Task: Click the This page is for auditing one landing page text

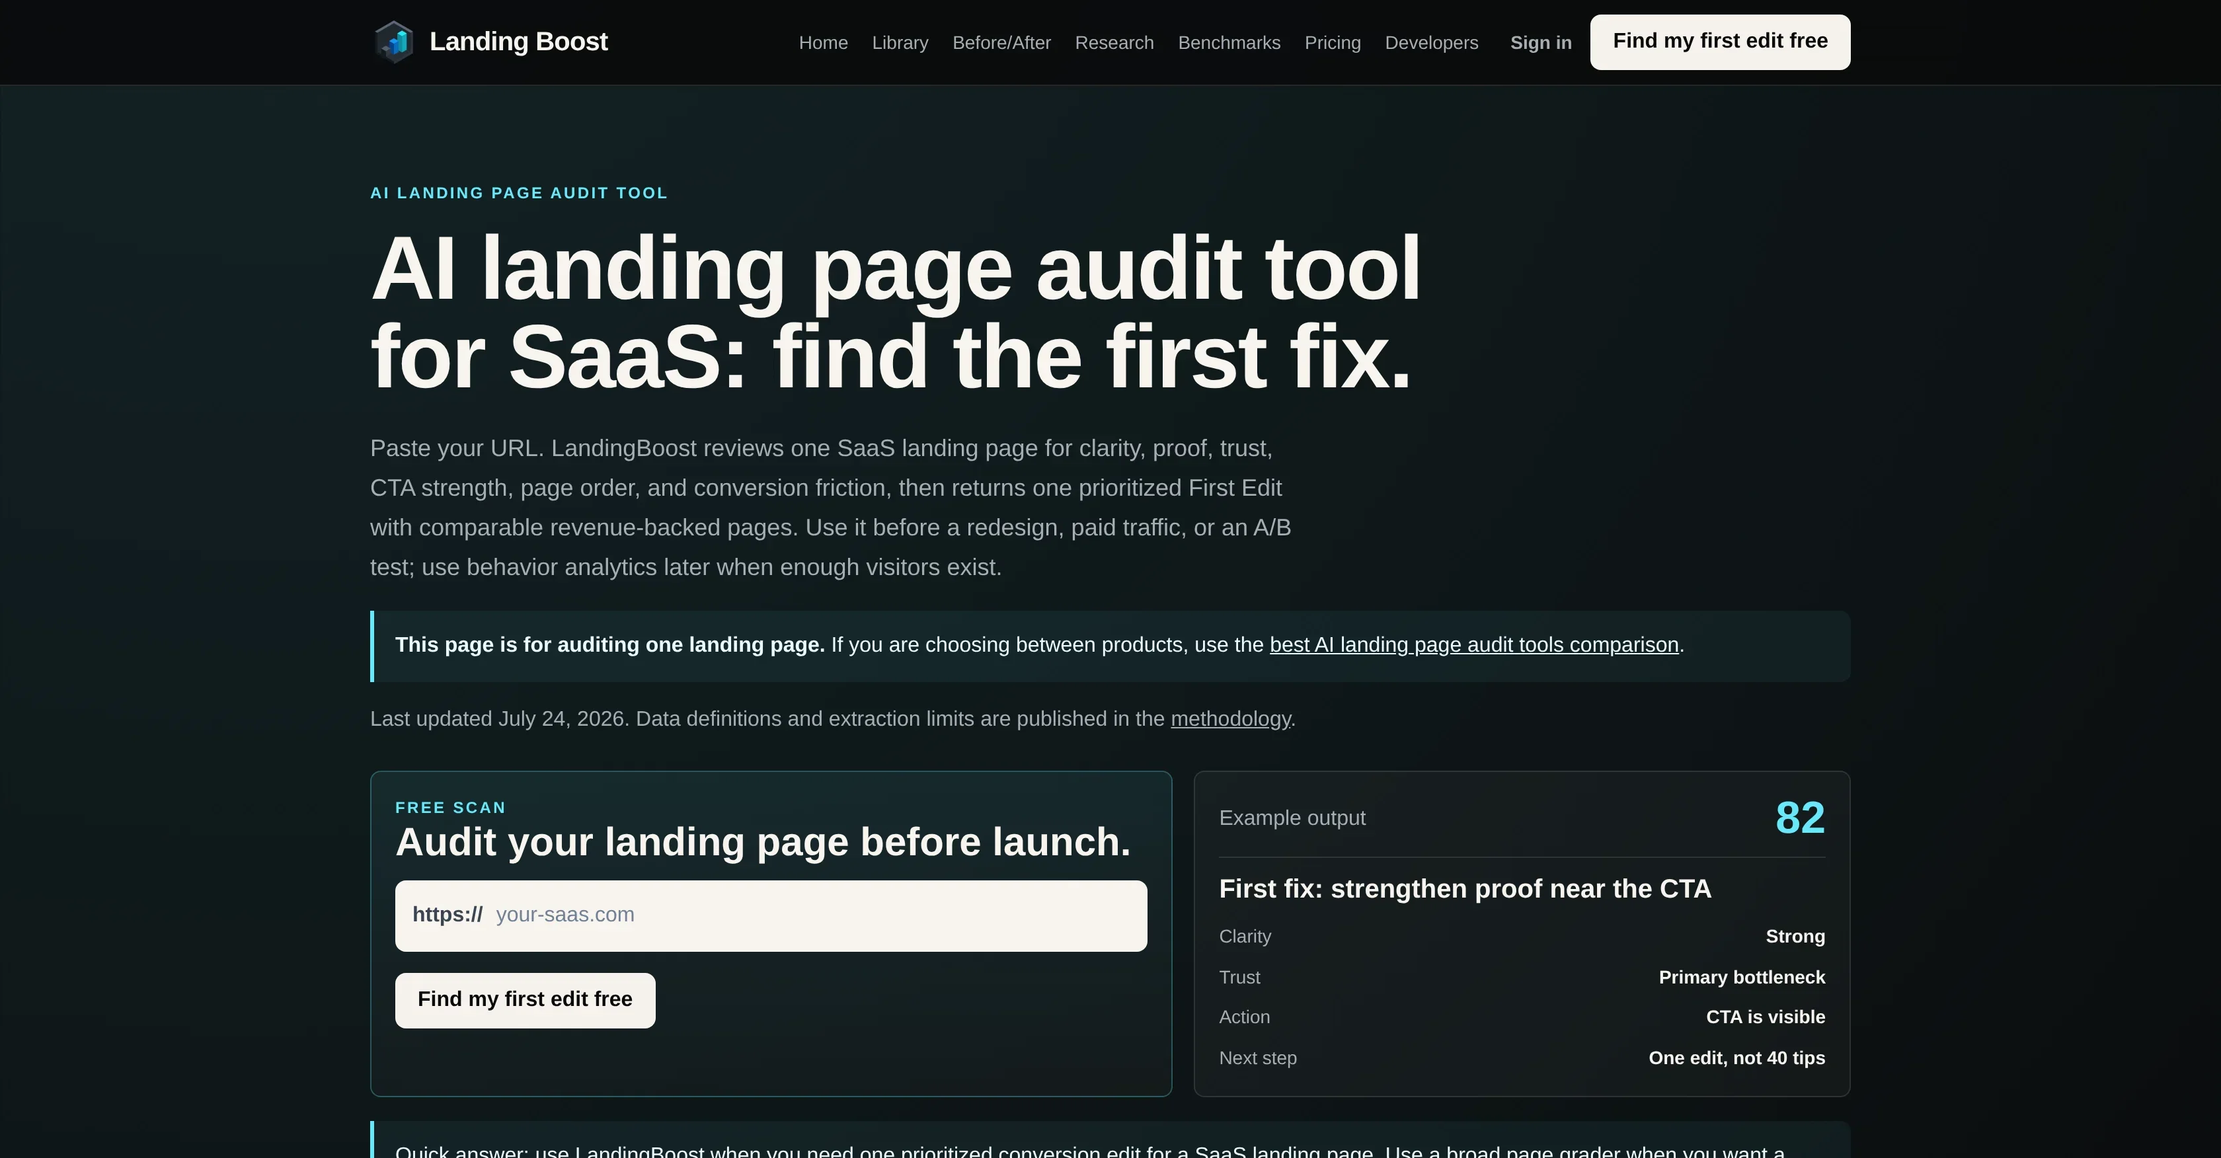Action: point(609,645)
